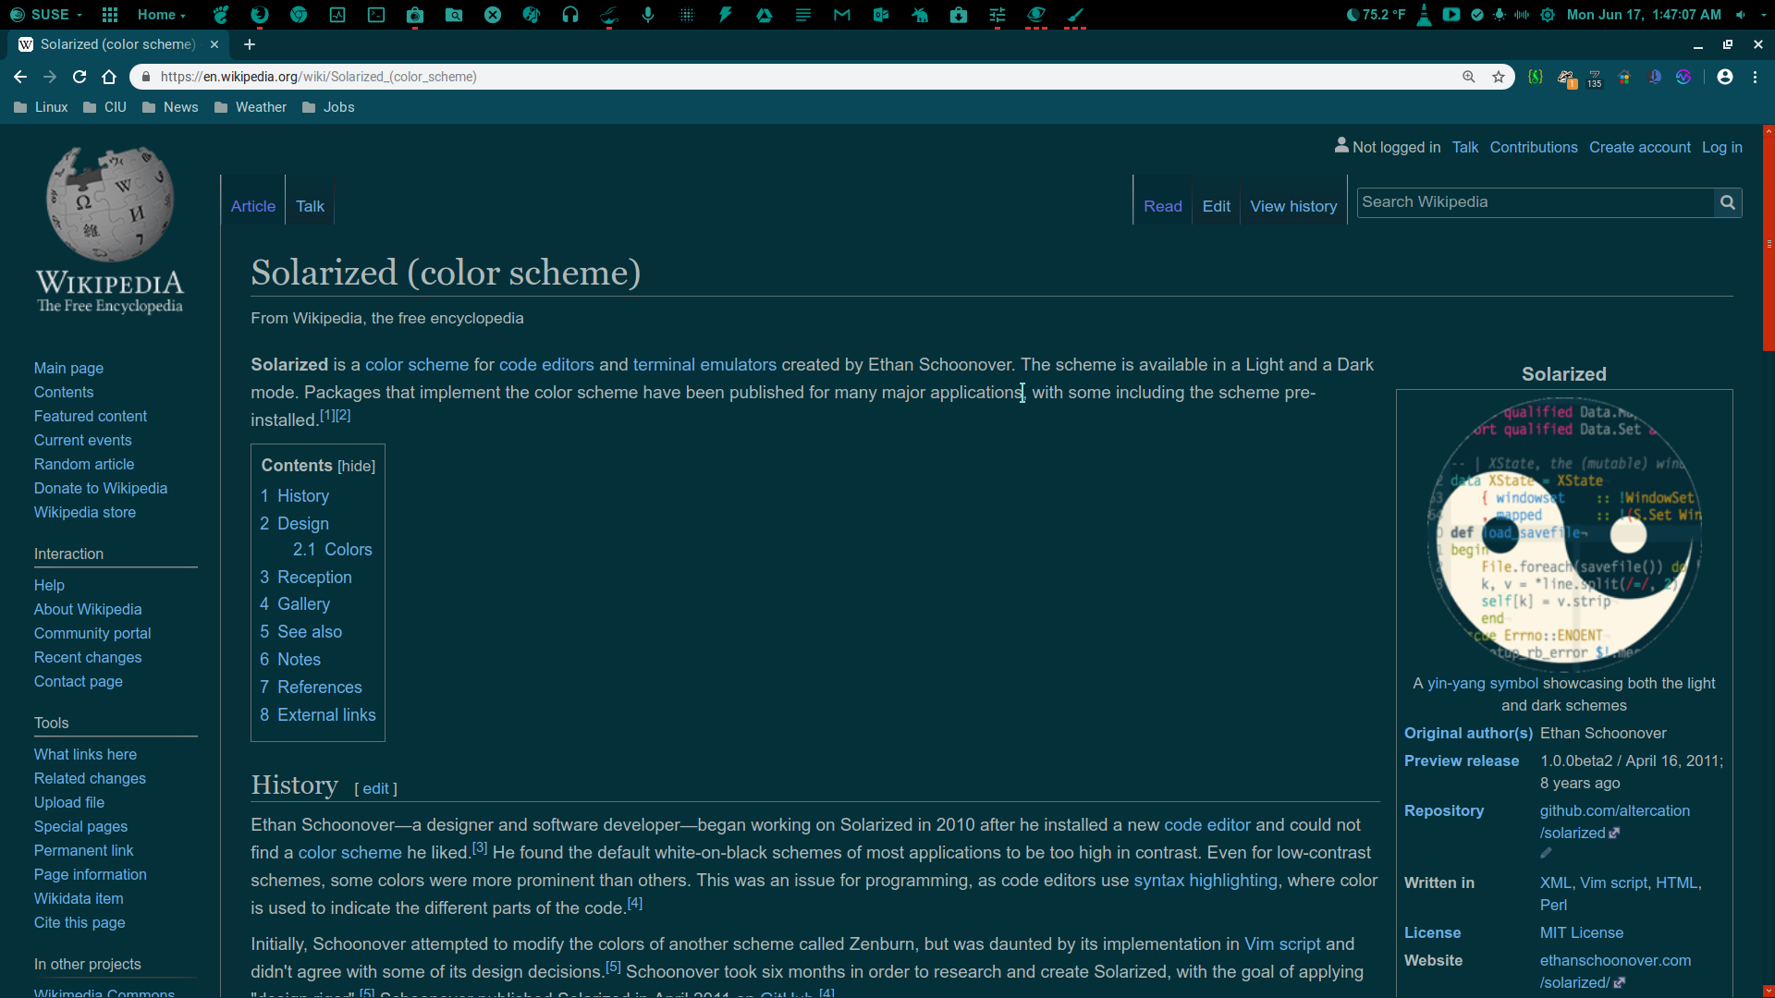
Task: Open the News bookmarks folder
Action: [x=170, y=107]
